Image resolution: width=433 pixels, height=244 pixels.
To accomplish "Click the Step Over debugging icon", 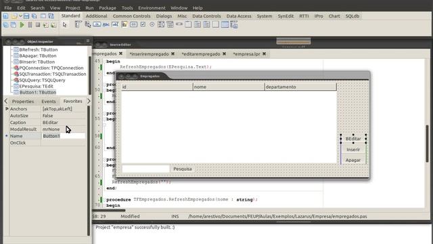I will (x=53, y=25).
